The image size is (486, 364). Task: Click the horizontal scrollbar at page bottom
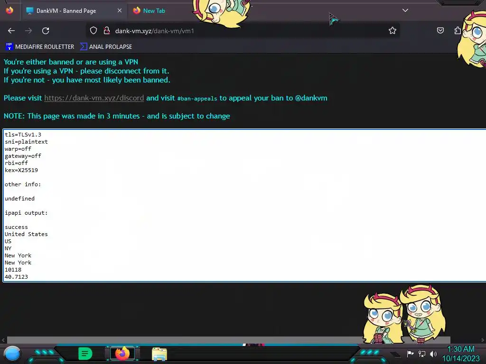[x=228, y=340]
